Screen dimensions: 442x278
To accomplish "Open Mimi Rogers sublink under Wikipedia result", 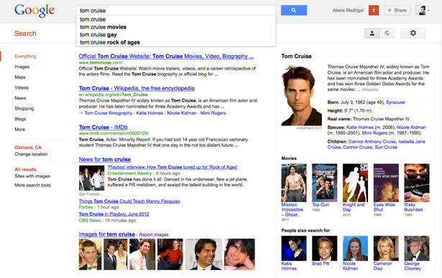I will pyautogui.click(x=213, y=113).
